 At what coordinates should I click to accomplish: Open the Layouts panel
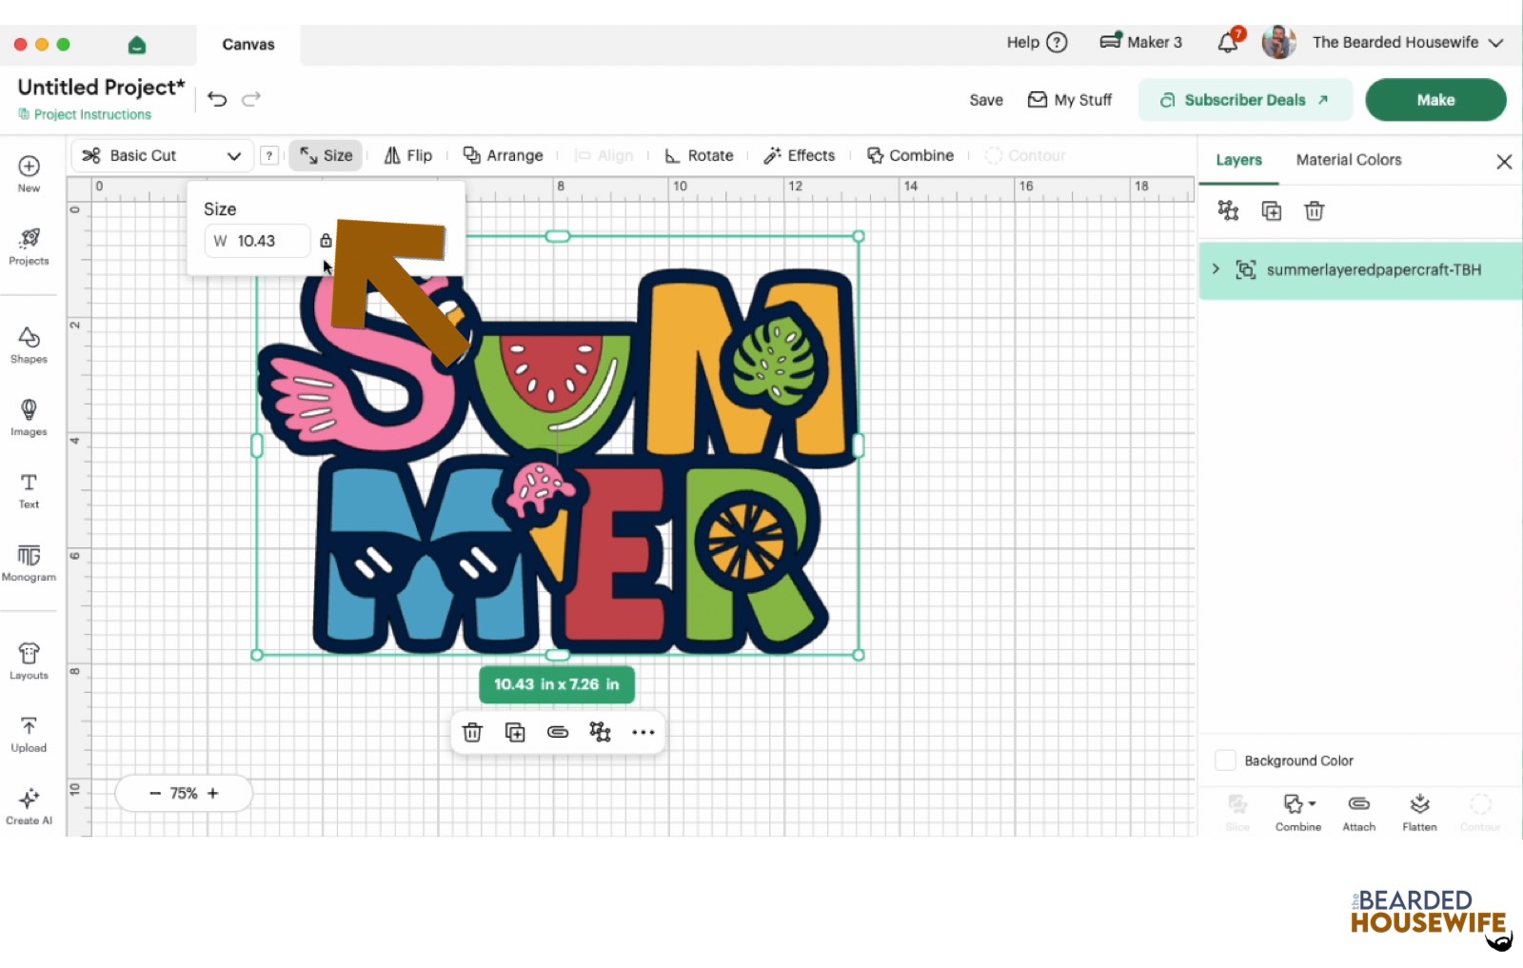coord(29,661)
